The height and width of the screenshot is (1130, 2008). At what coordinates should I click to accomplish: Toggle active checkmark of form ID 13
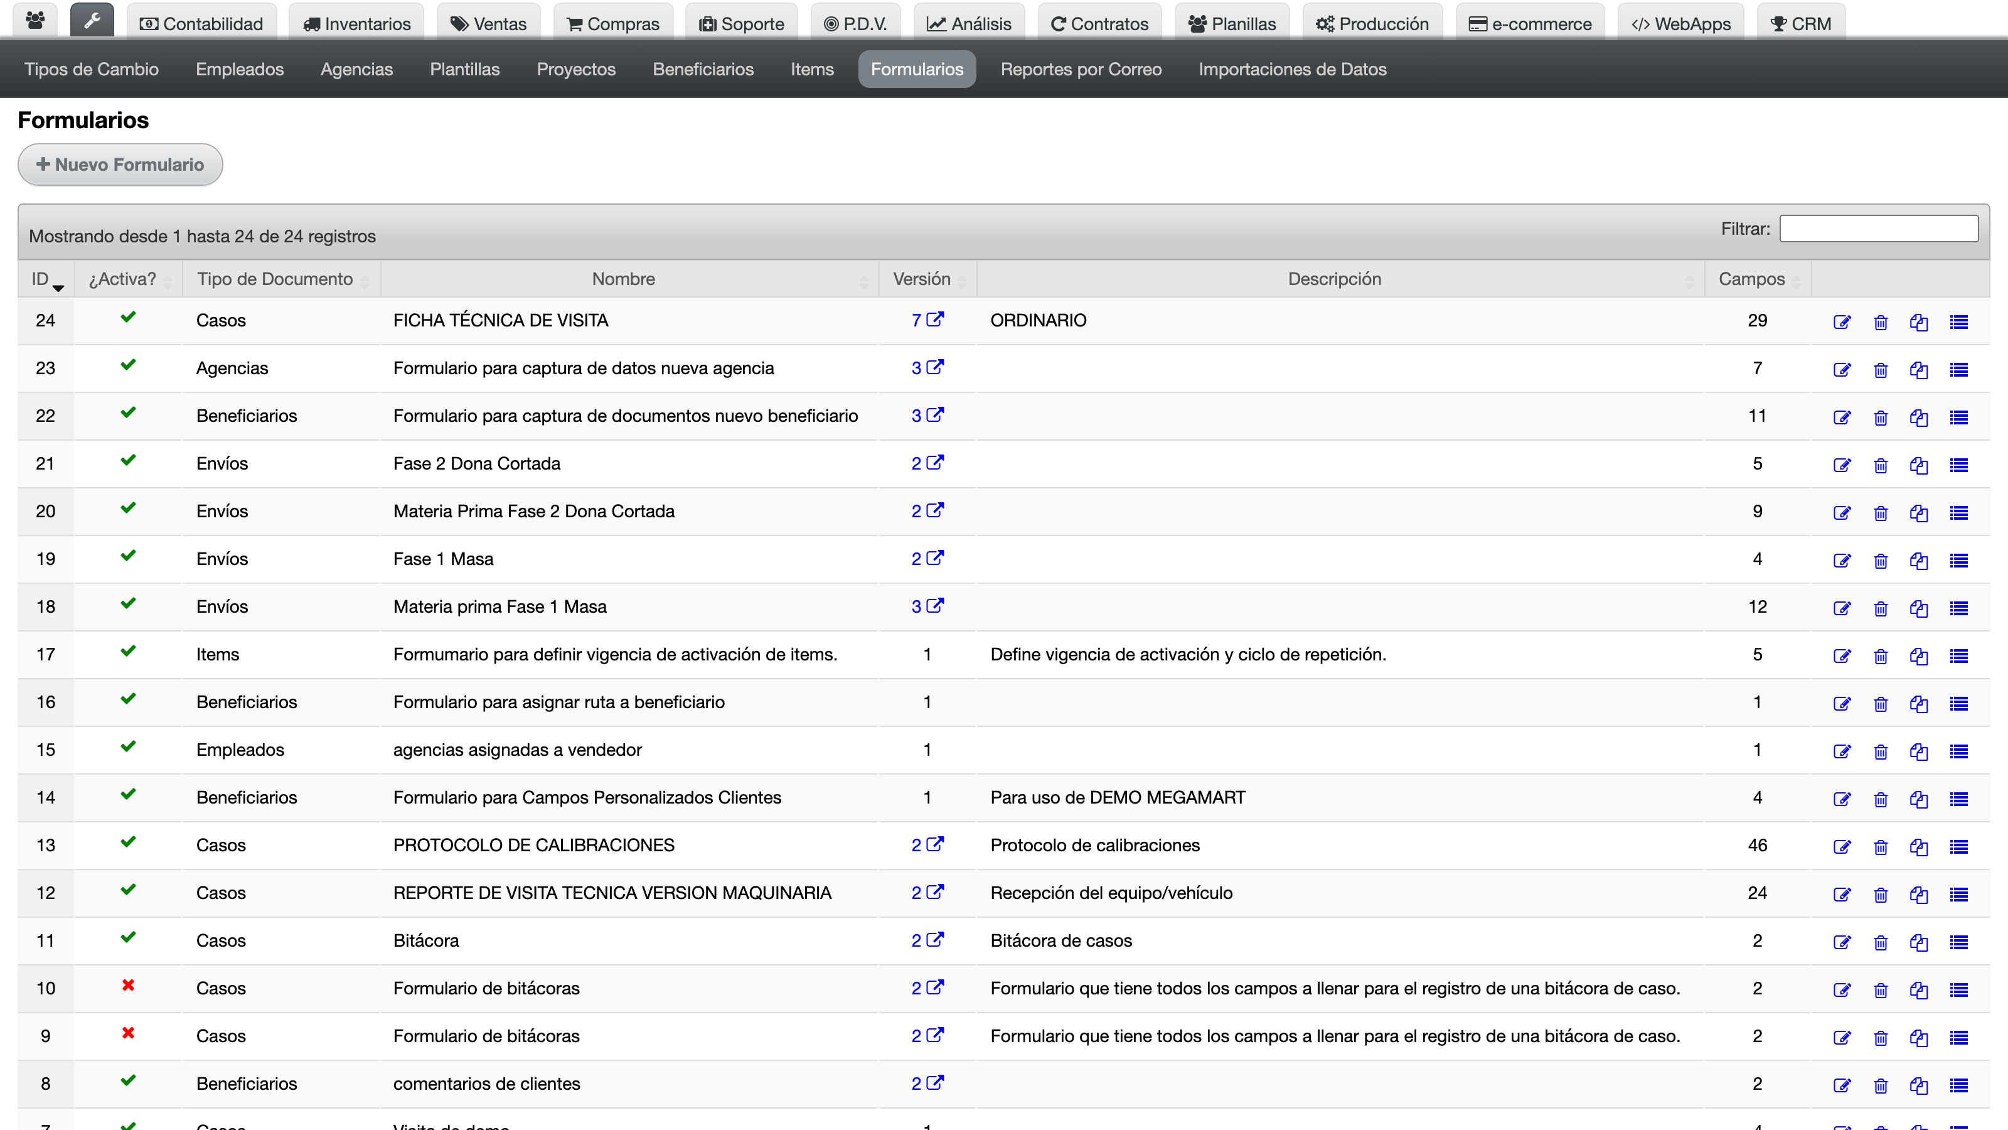(x=129, y=841)
